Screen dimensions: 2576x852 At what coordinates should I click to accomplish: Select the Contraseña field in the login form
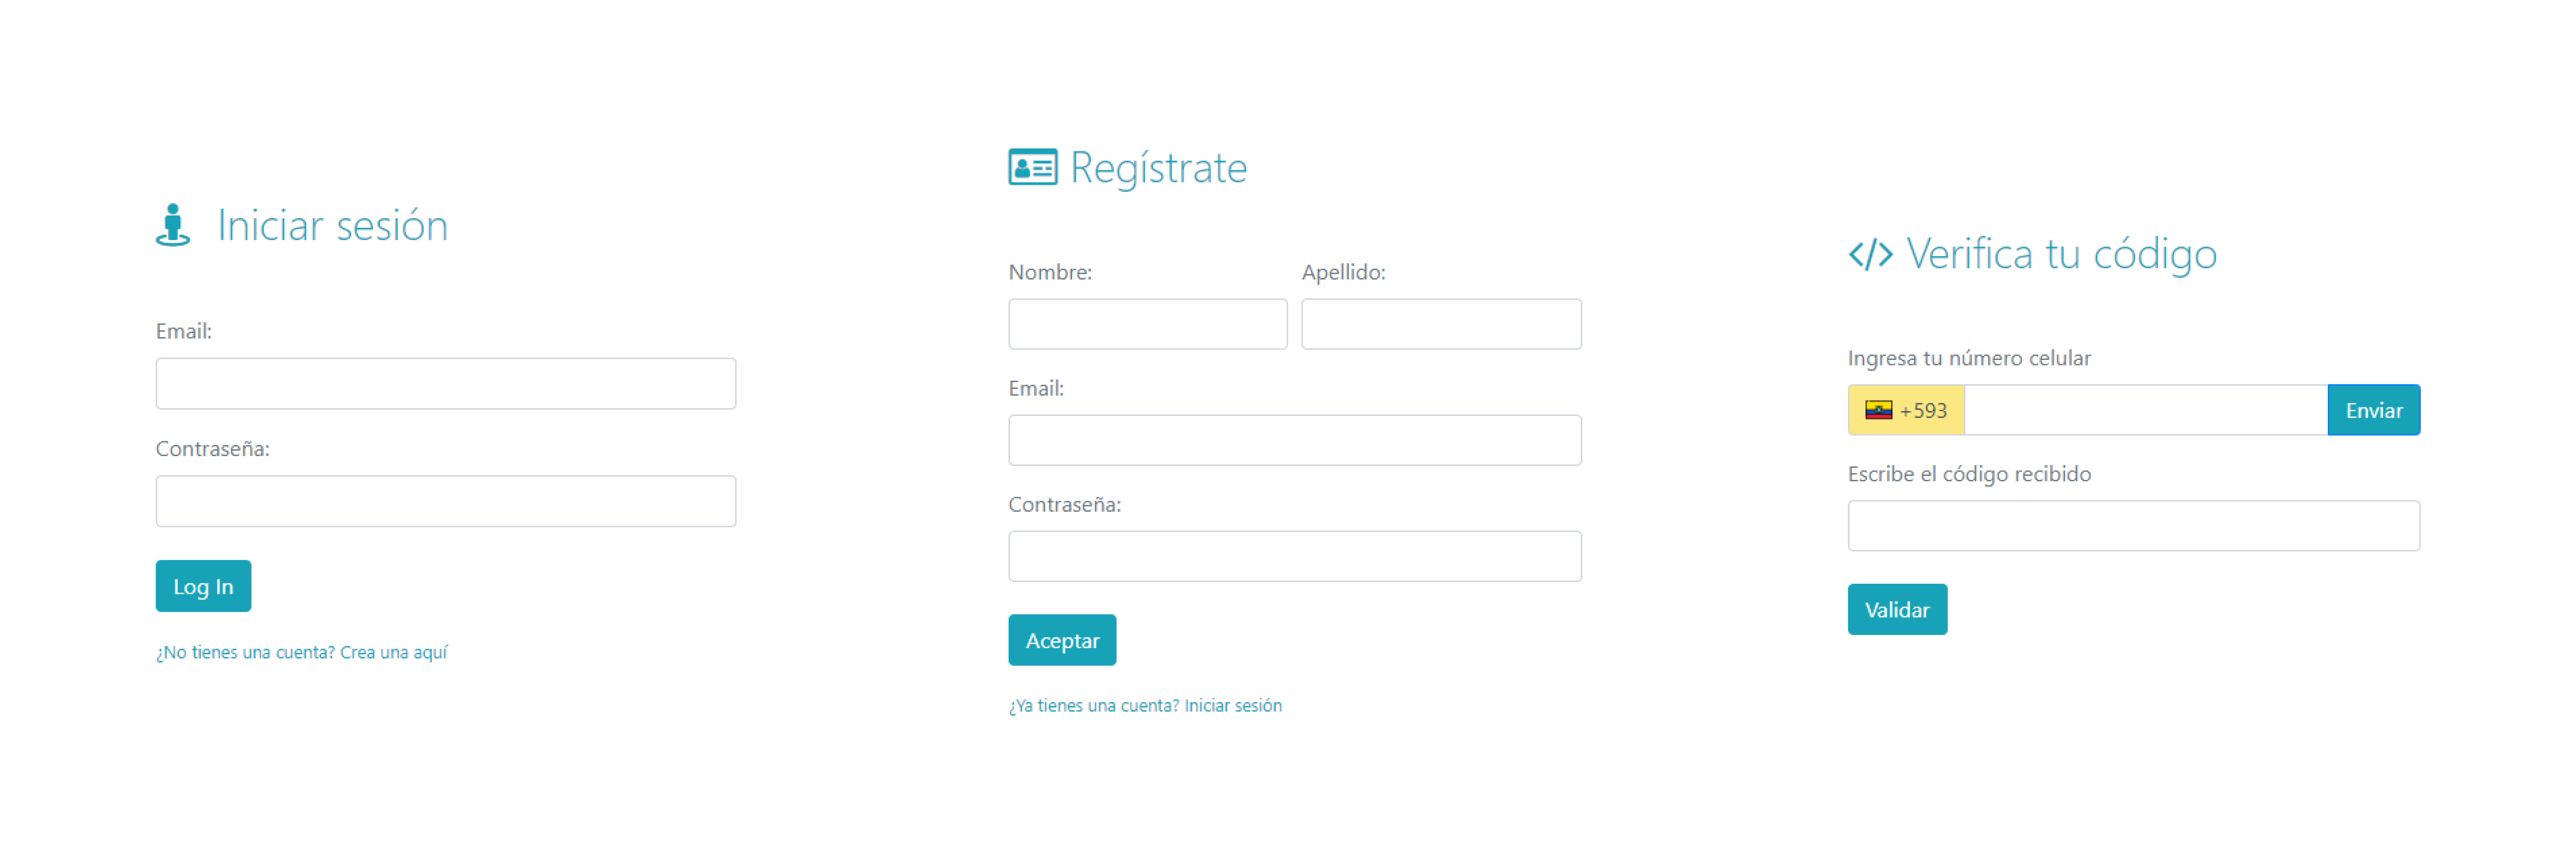point(445,500)
